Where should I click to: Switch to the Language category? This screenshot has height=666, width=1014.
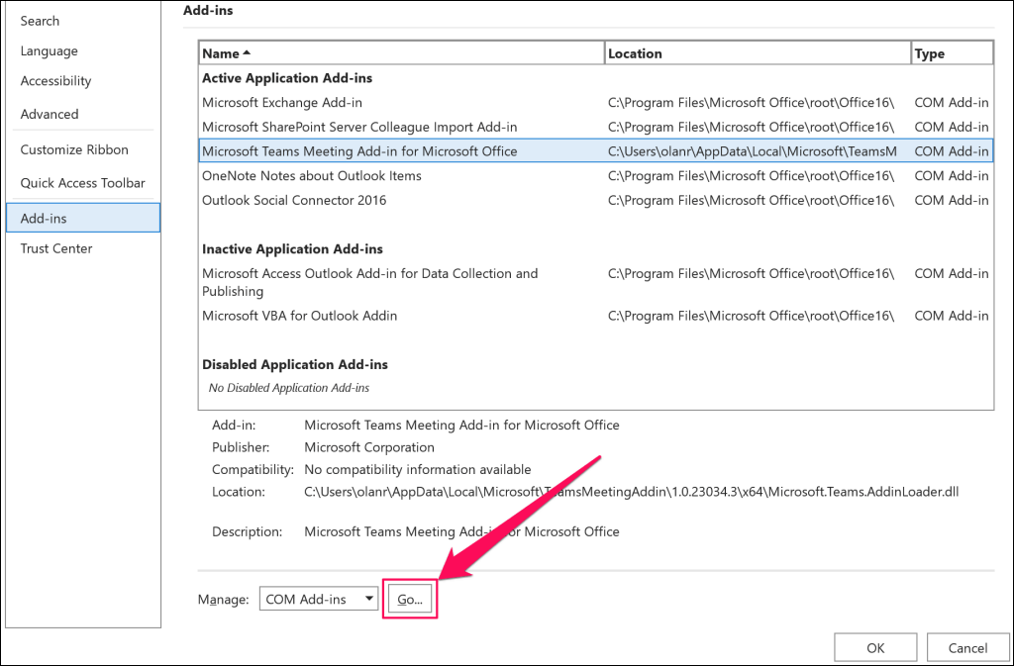(49, 51)
